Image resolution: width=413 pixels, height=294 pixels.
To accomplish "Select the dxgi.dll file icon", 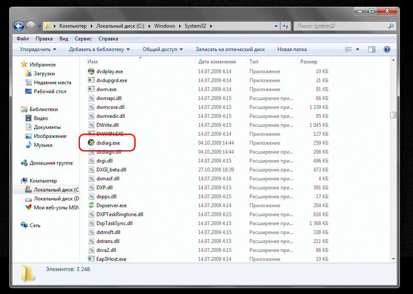I will point(91,160).
